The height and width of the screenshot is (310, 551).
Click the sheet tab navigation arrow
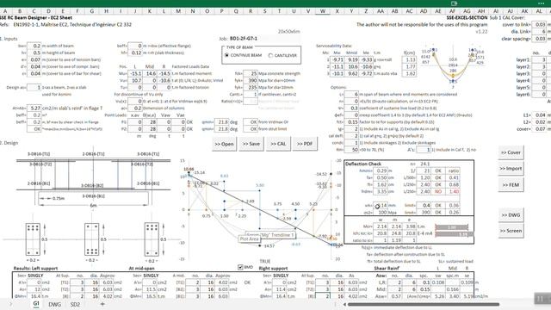coord(11,304)
